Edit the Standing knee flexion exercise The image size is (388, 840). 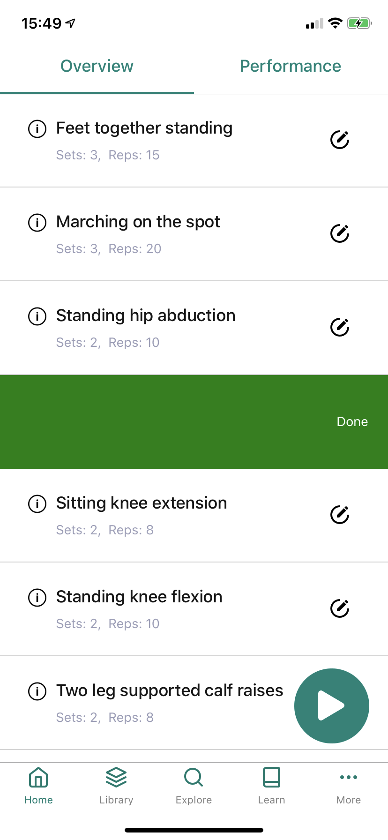pos(340,608)
